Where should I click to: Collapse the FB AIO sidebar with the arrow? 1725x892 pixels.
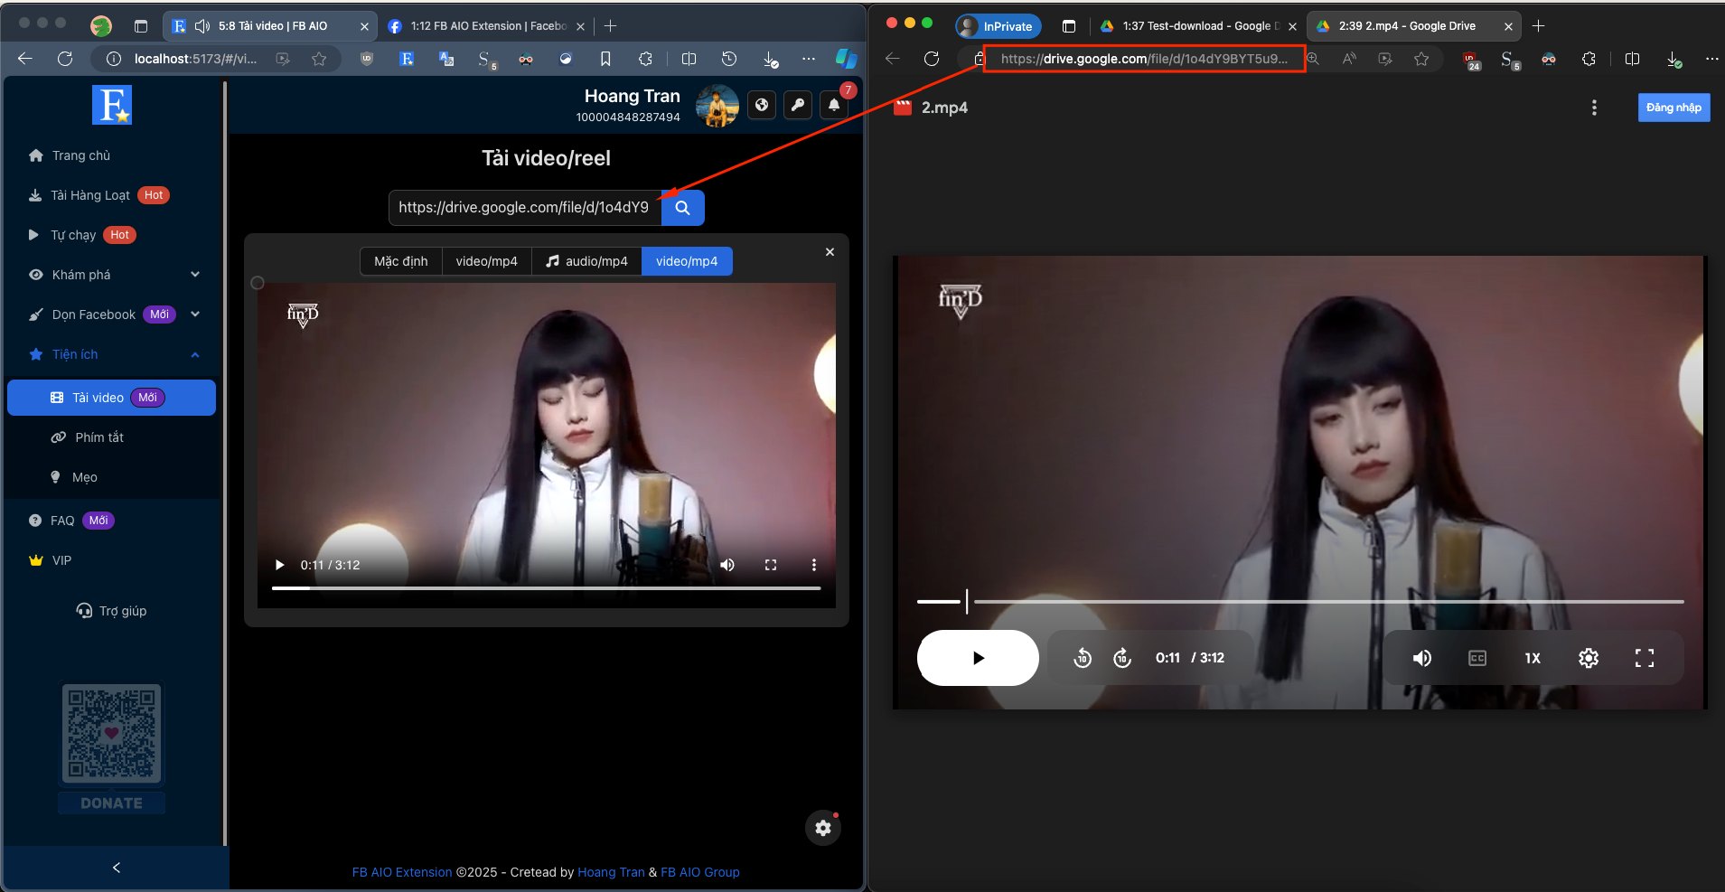pos(116,868)
